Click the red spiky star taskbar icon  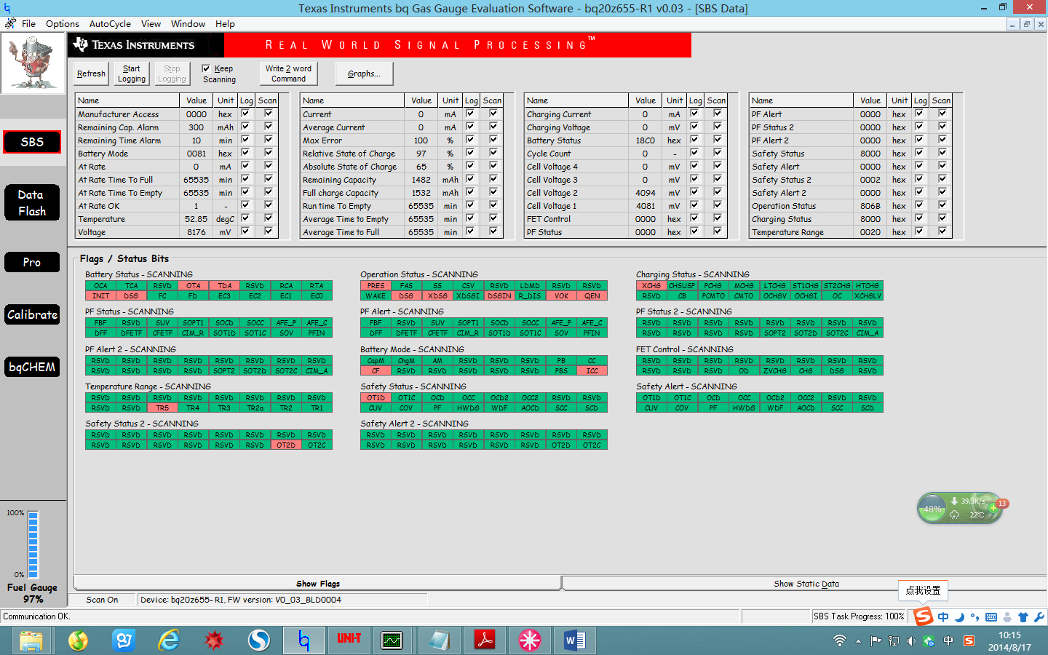(214, 640)
